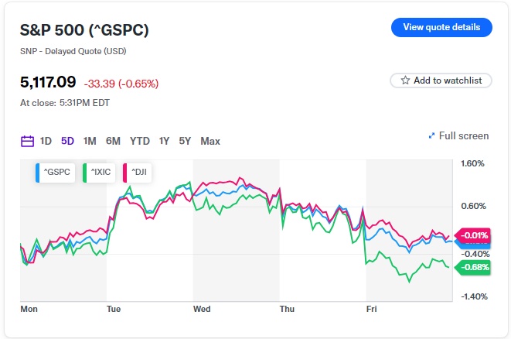Select the 5D time range tab
Image resolution: width=511 pixels, height=339 pixels.
coord(67,141)
